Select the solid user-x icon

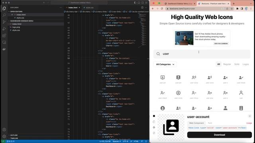pyautogui.click(x=225, y=77)
